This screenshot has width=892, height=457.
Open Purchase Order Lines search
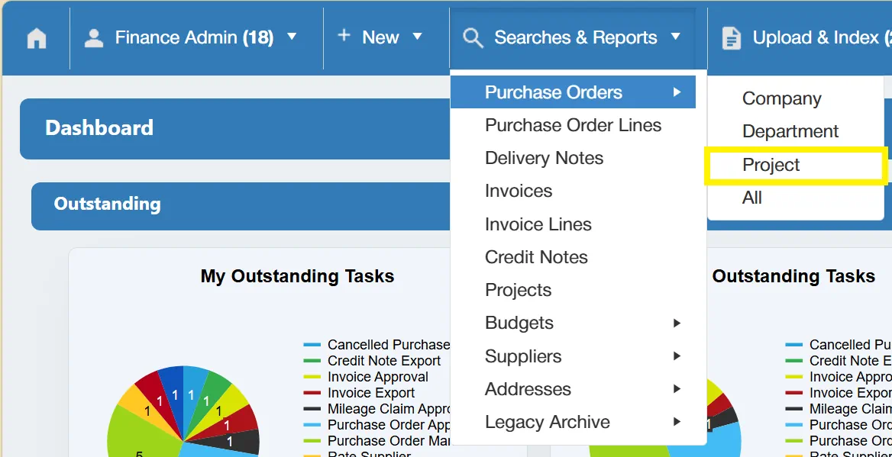click(x=573, y=125)
